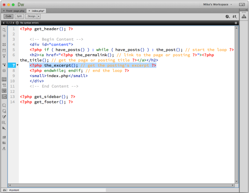The image size is (249, 193).
Task: Switch to Split view
Action: point(19,16)
